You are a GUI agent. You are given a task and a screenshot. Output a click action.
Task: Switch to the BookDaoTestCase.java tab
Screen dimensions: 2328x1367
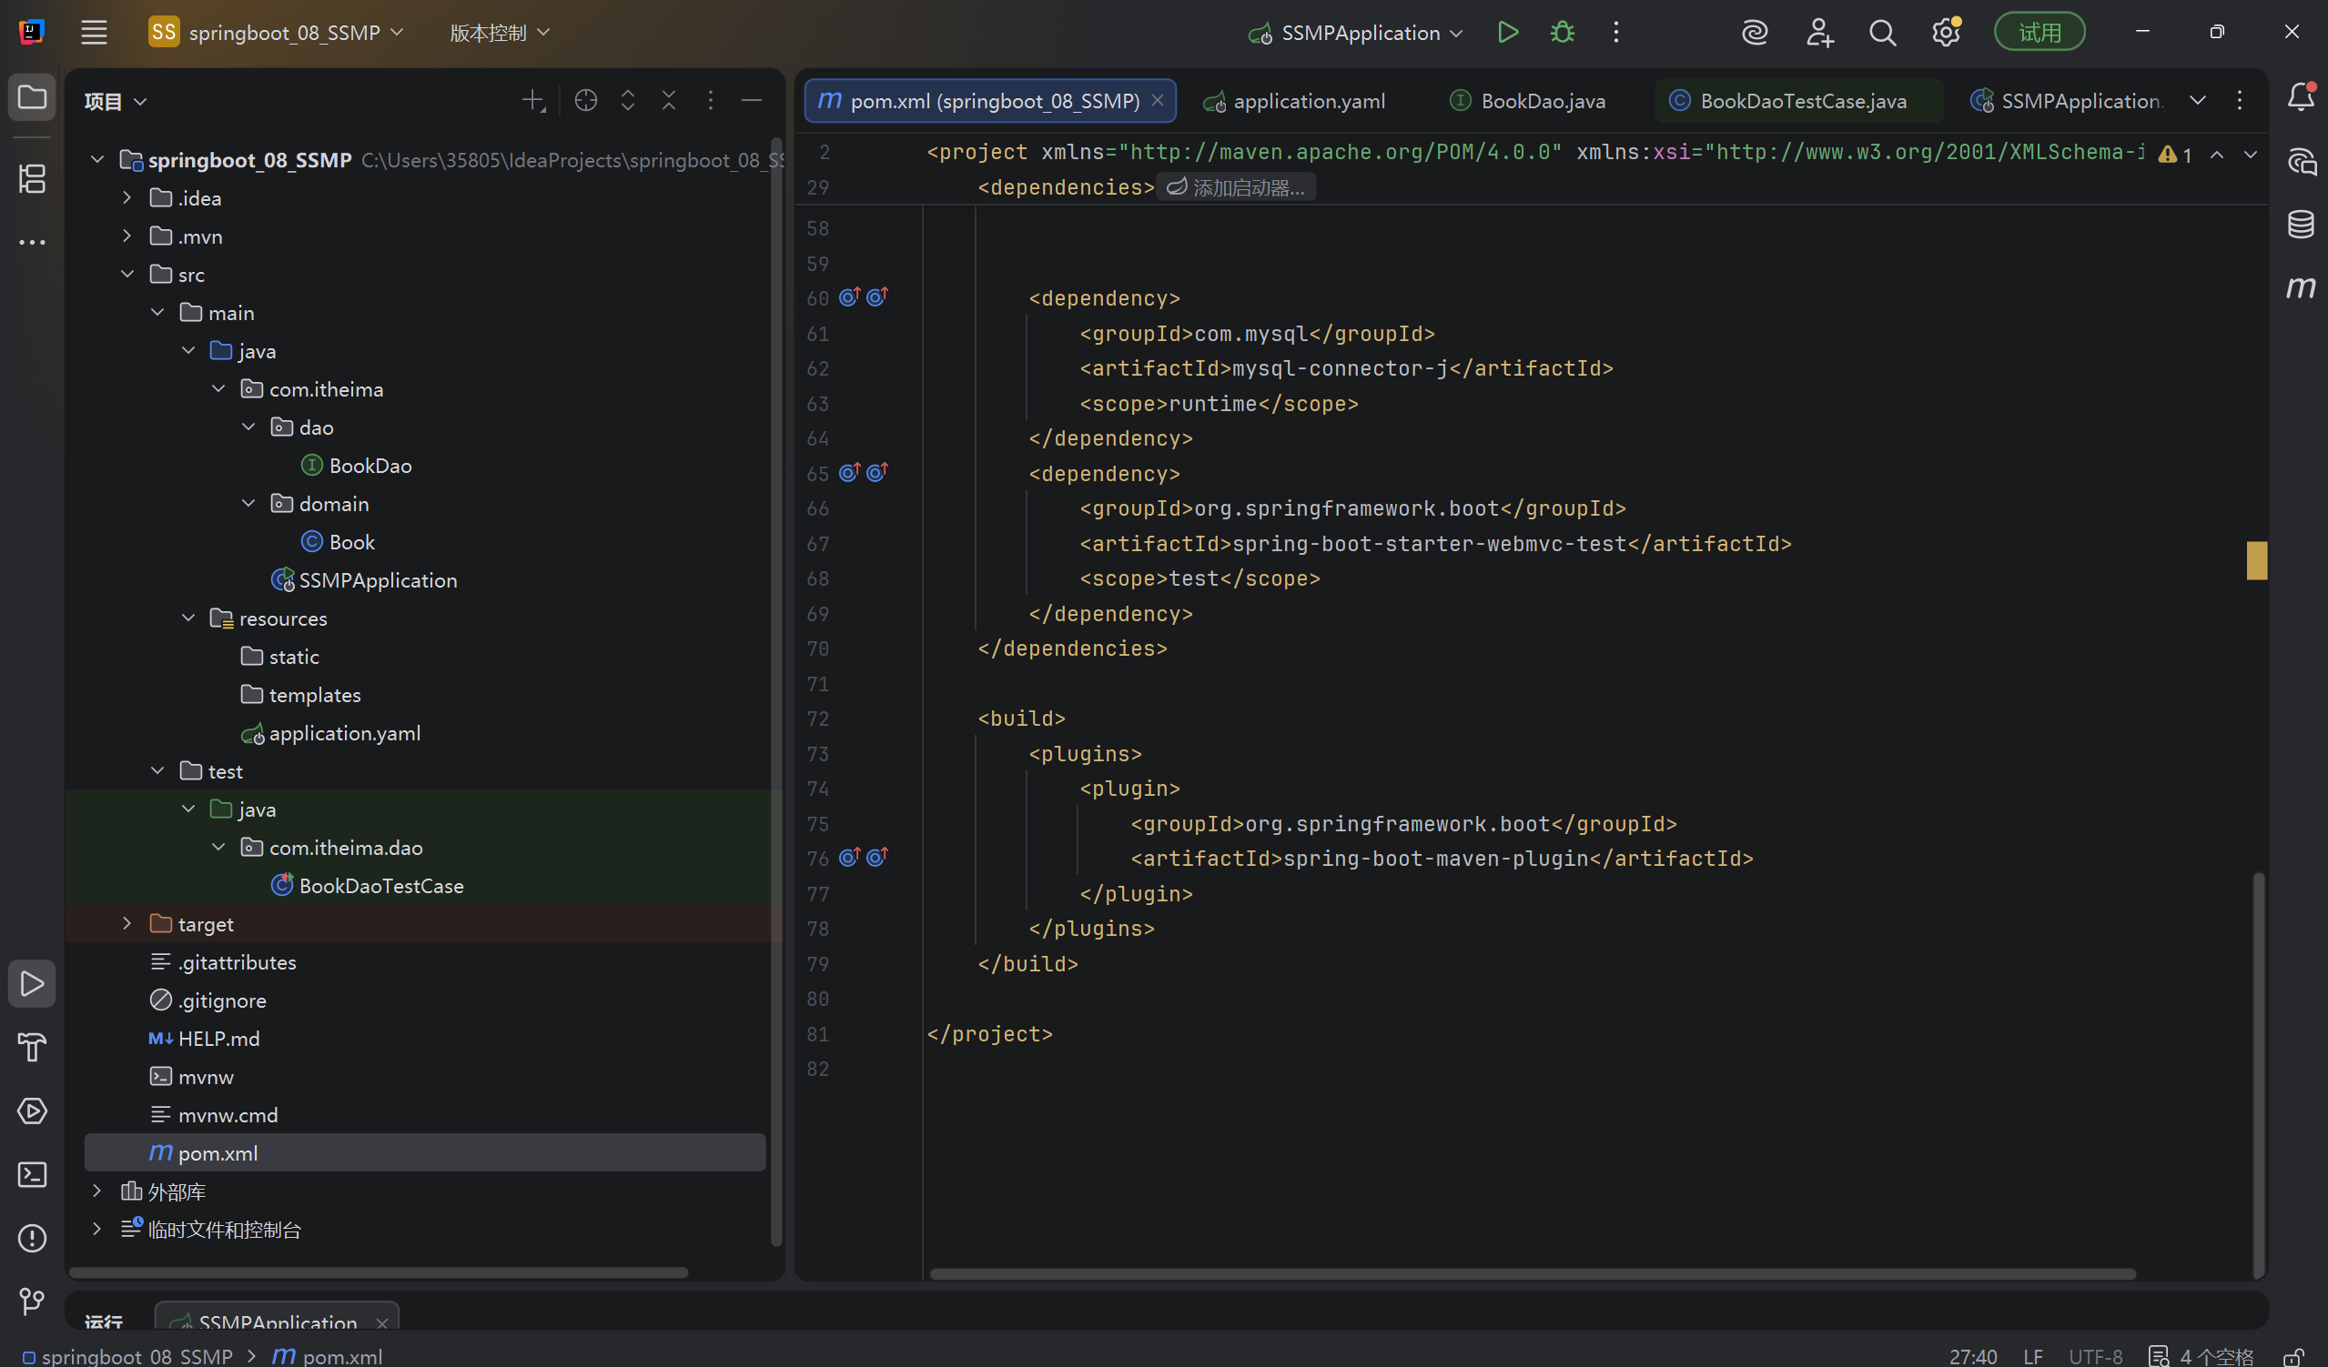pyautogui.click(x=1801, y=101)
